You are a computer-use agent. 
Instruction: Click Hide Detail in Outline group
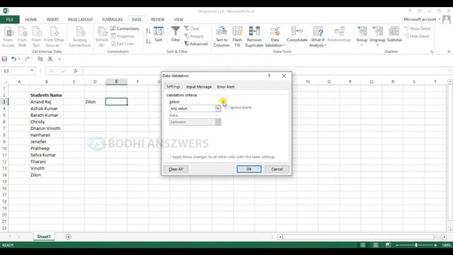(417, 36)
